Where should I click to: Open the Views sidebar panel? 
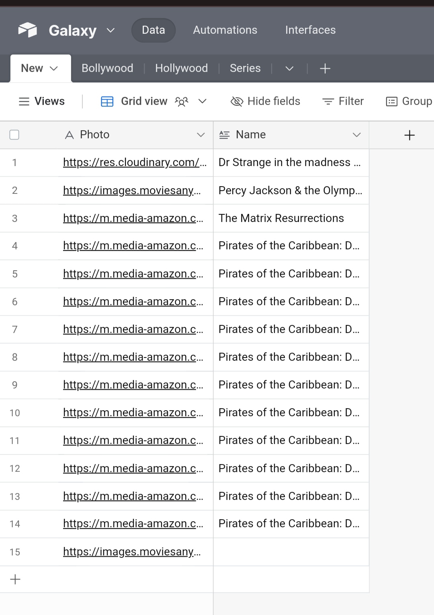(42, 101)
